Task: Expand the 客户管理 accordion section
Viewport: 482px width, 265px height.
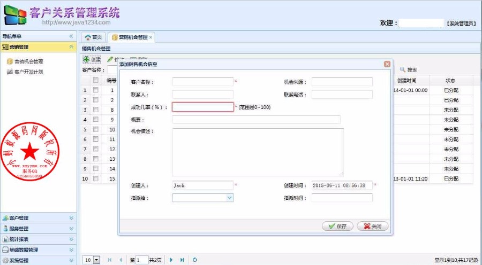Action: (71, 218)
